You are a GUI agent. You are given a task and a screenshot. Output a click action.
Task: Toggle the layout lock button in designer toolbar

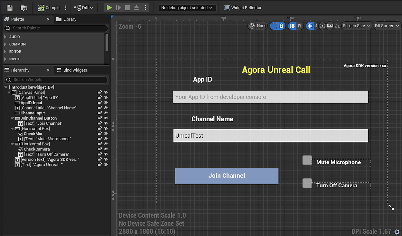pos(282,26)
